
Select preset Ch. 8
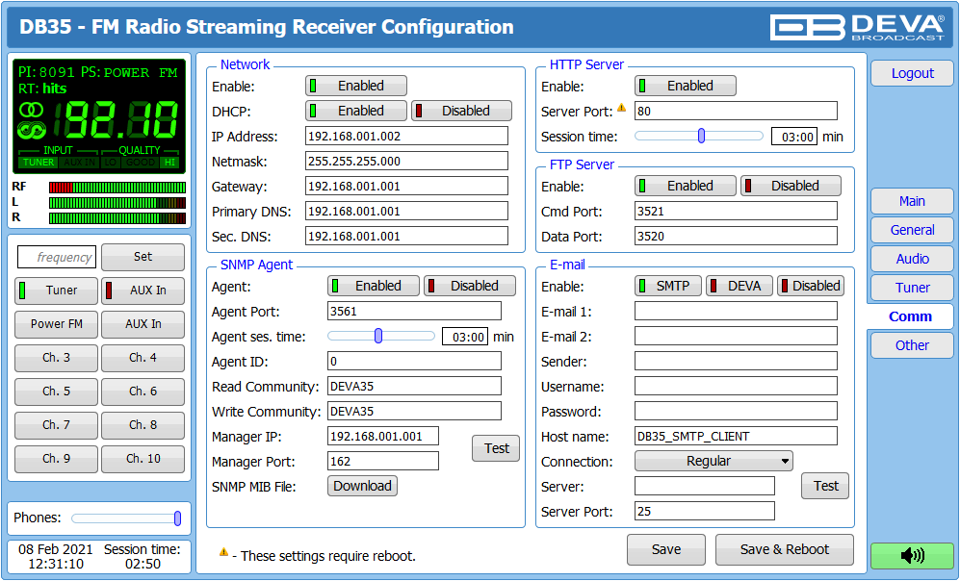143,425
